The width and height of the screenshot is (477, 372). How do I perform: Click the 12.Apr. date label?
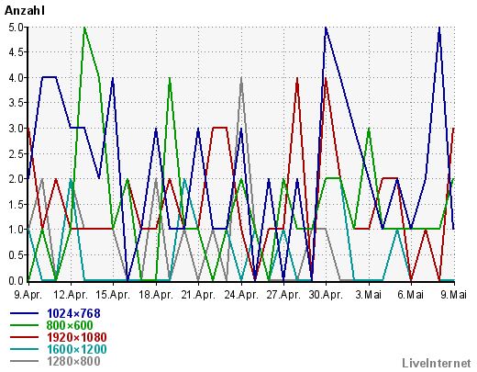coord(71,295)
